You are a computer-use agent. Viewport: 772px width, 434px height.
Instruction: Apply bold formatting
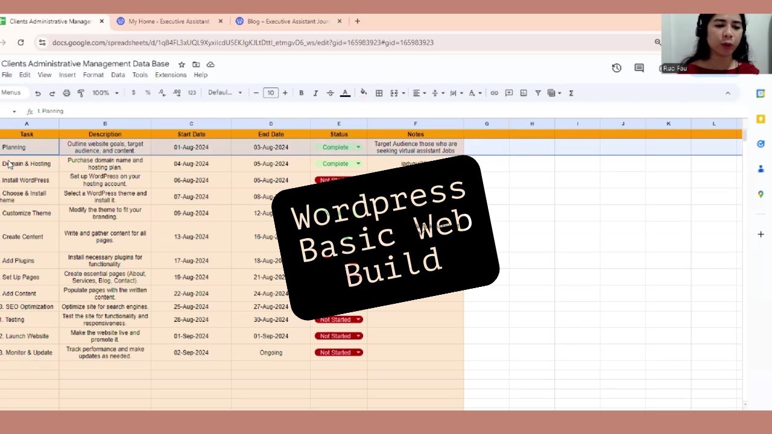tap(302, 93)
